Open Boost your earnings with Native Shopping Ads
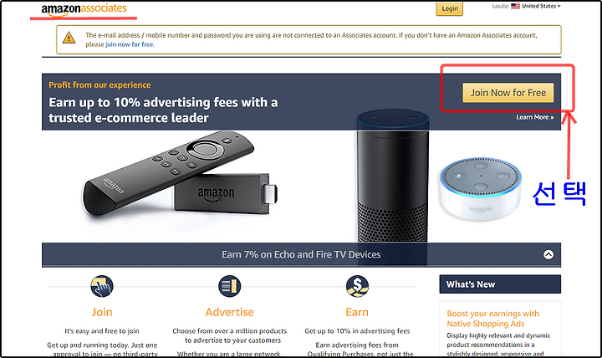This screenshot has height=358, width=602. (x=493, y=319)
